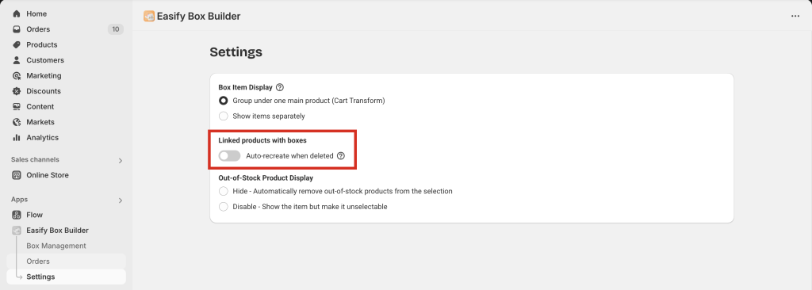Expand the Apps section chevron
The width and height of the screenshot is (812, 290).
pos(121,200)
